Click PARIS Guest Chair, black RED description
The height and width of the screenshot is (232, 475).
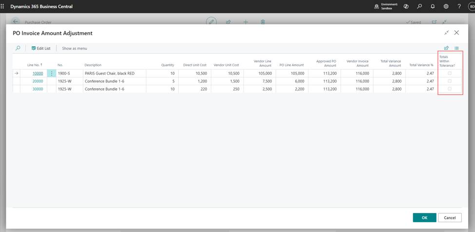(x=110, y=73)
